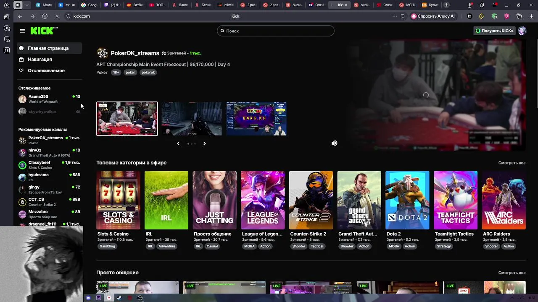Open Teamfight Tactics category card
The height and width of the screenshot is (302, 538).
click(456, 200)
